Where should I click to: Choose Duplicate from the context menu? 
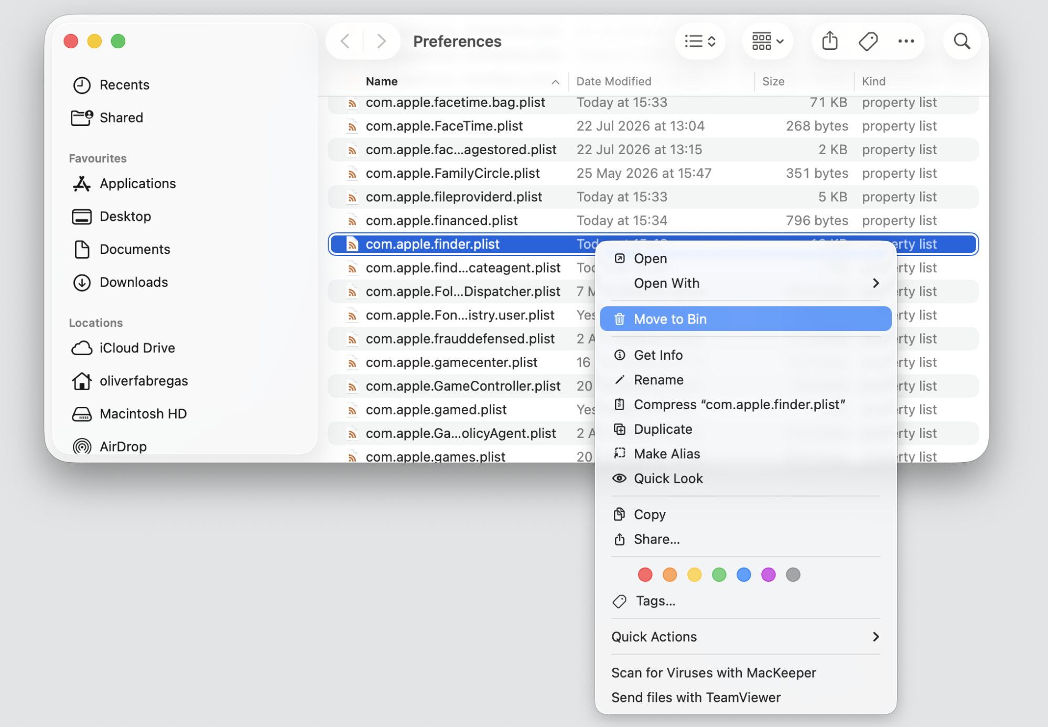[x=746, y=429]
